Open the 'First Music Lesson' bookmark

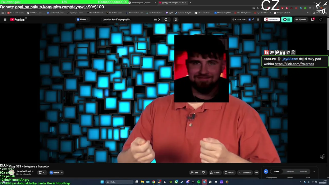(x=36, y=13)
